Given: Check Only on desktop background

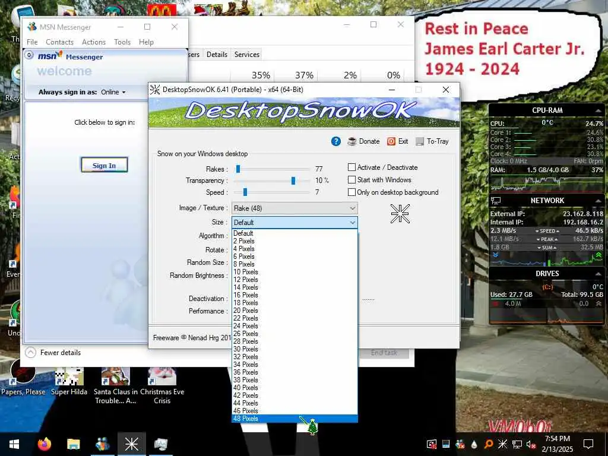Looking at the screenshot, I should [x=351, y=192].
